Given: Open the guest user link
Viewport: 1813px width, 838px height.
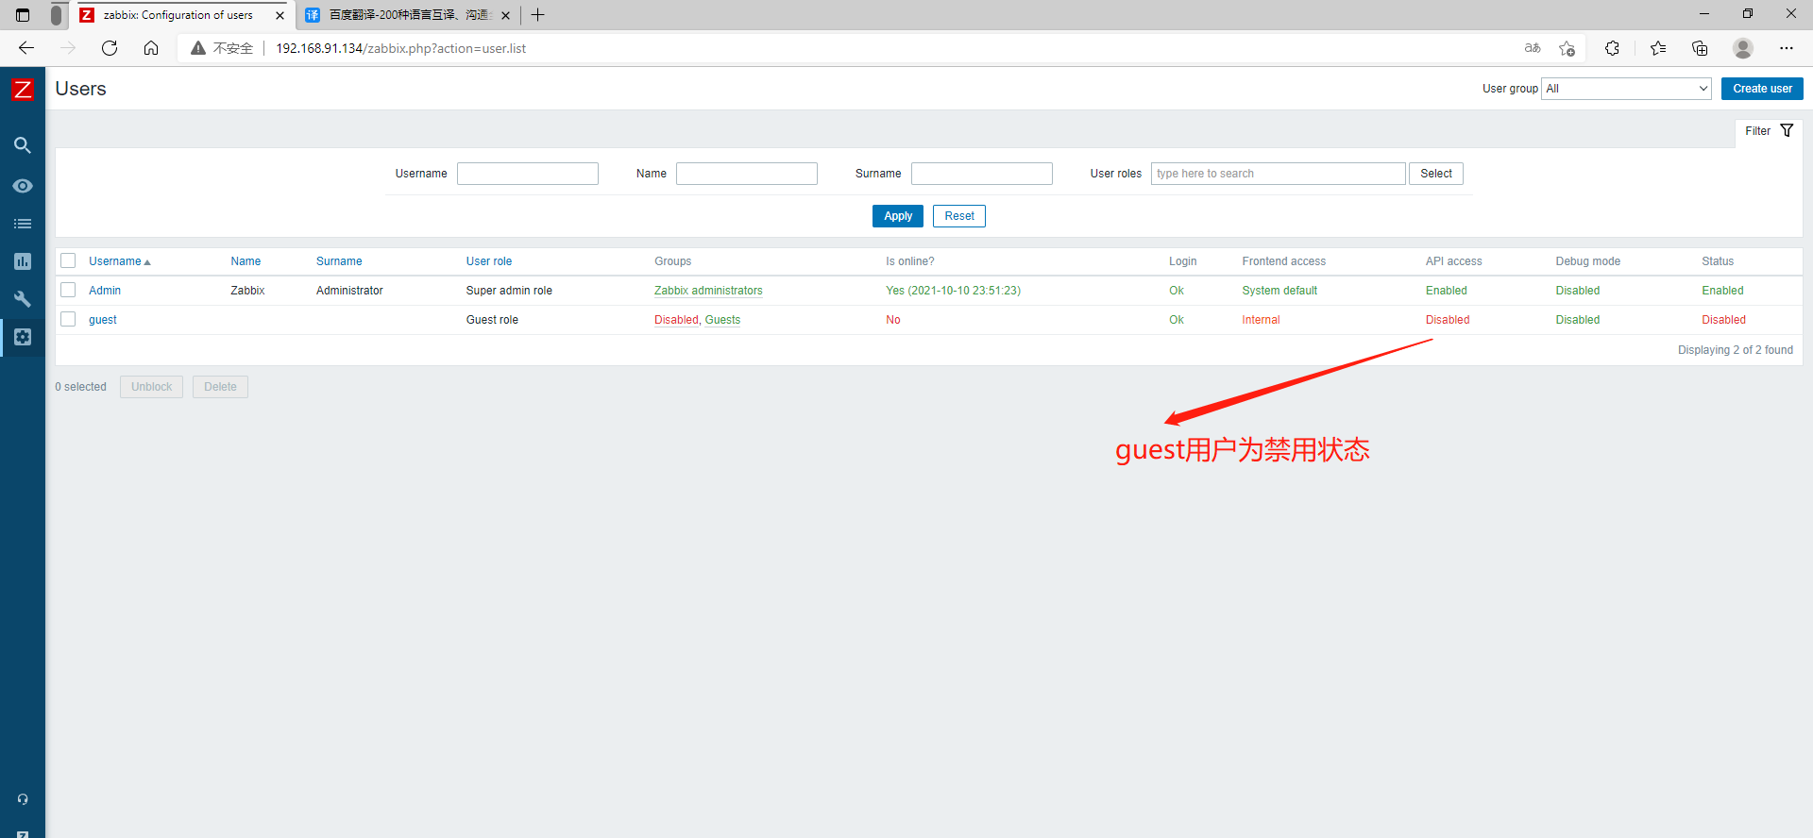Looking at the screenshot, I should [x=103, y=320].
